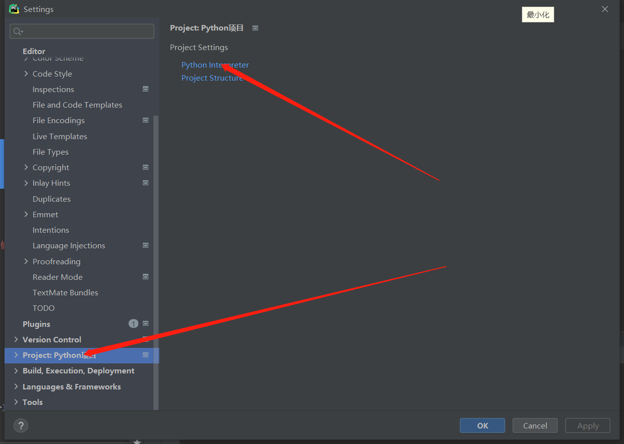Expand Build, Execution, Deployment section
Screen dimensions: 624x444
point(16,370)
